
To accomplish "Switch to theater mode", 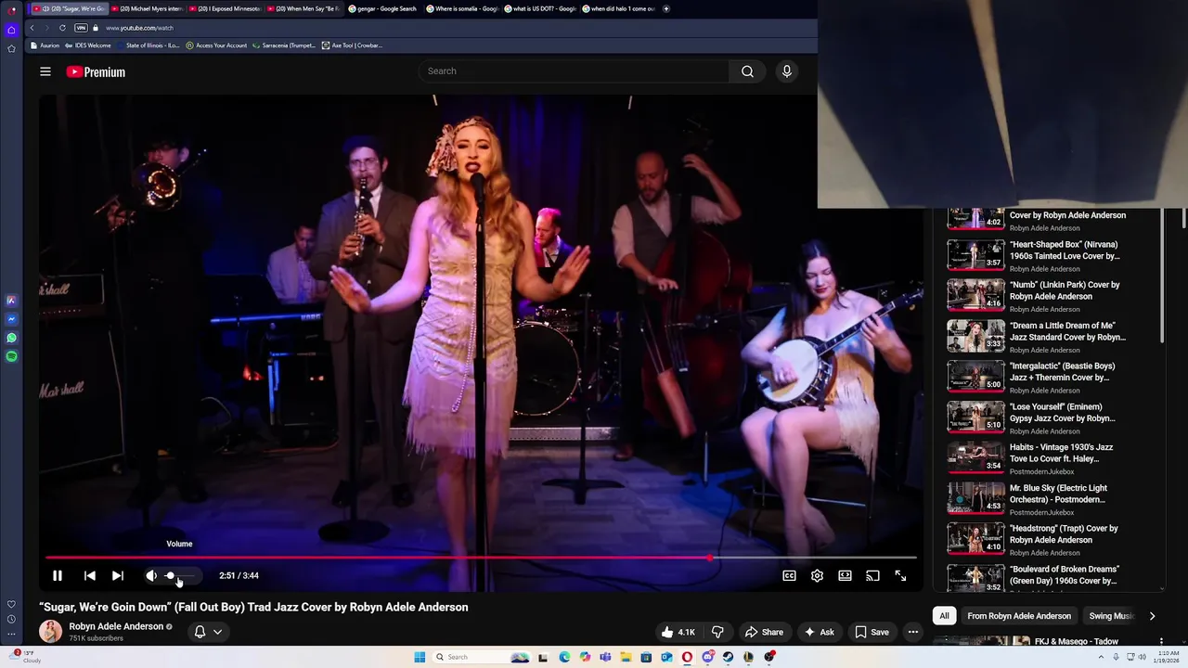I will point(845,575).
